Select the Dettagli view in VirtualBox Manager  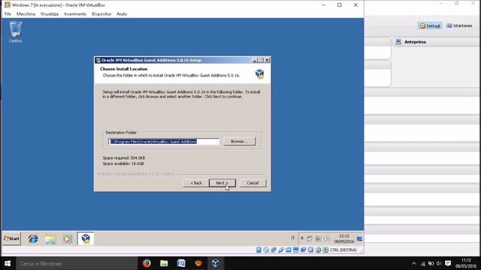[430, 25]
